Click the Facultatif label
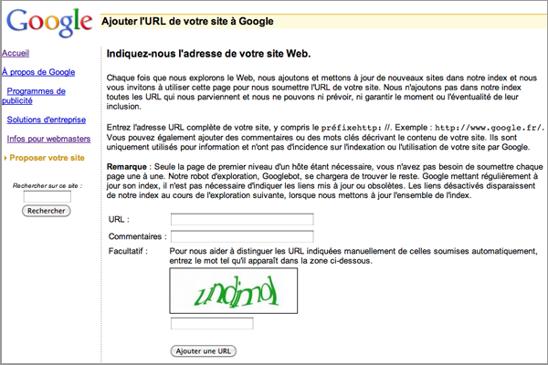The image size is (548, 365). (128, 251)
